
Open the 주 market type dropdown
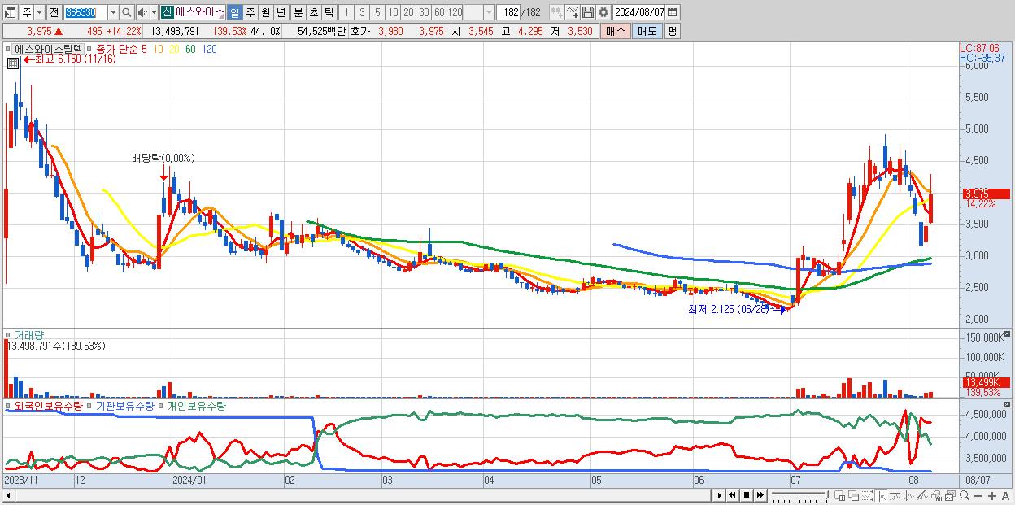[x=38, y=12]
